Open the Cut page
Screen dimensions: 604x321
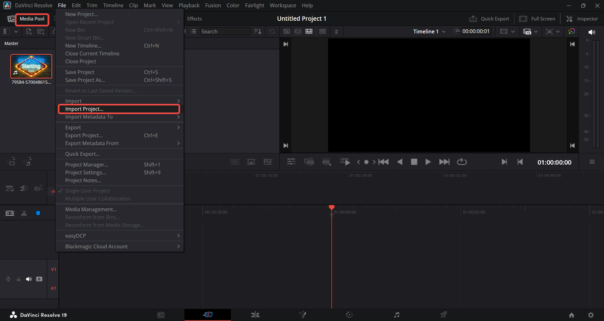click(x=208, y=315)
